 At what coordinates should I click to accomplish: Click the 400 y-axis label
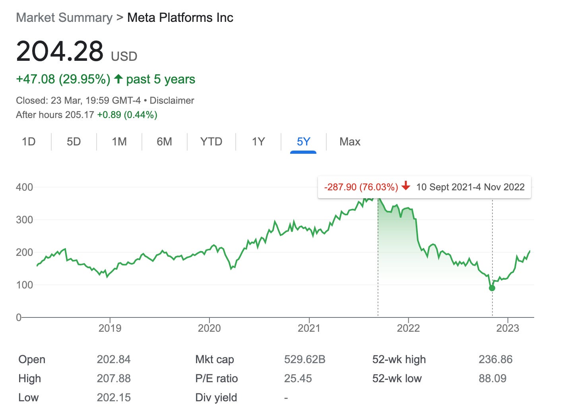[24, 187]
